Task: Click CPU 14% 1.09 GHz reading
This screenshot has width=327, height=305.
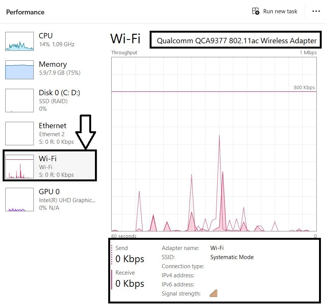Action: click(57, 44)
